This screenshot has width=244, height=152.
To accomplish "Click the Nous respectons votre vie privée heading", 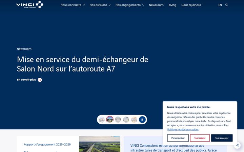I will [x=189, y=107].
